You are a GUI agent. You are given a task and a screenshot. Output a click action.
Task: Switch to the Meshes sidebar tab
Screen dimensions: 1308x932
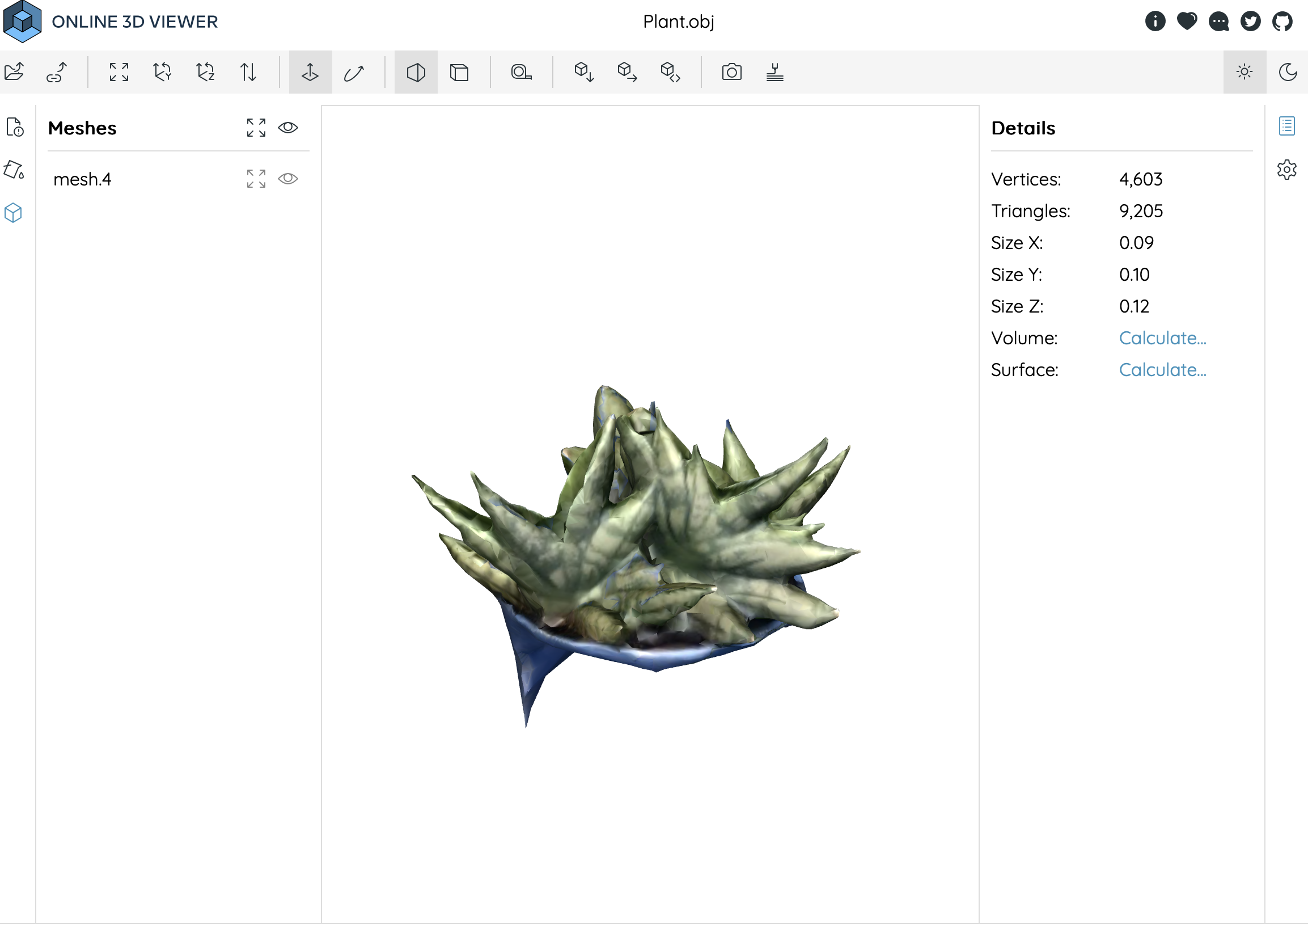click(13, 213)
